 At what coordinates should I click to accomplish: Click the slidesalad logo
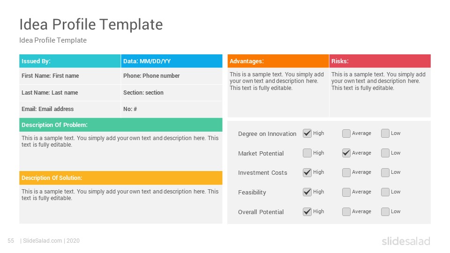point(406,241)
